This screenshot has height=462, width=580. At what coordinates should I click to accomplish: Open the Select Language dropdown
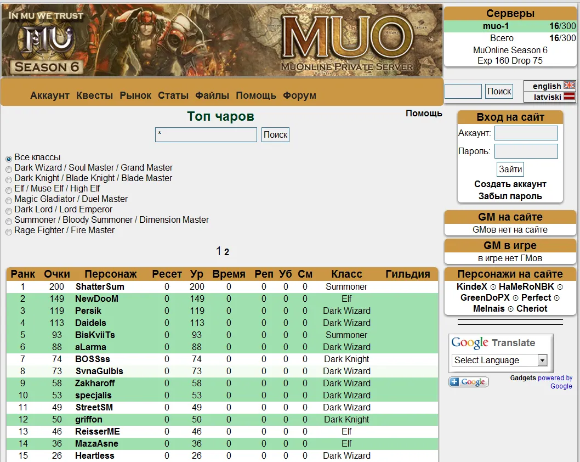click(499, 360)
